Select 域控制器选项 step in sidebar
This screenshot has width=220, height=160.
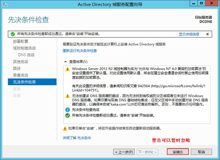coord(24,48)
